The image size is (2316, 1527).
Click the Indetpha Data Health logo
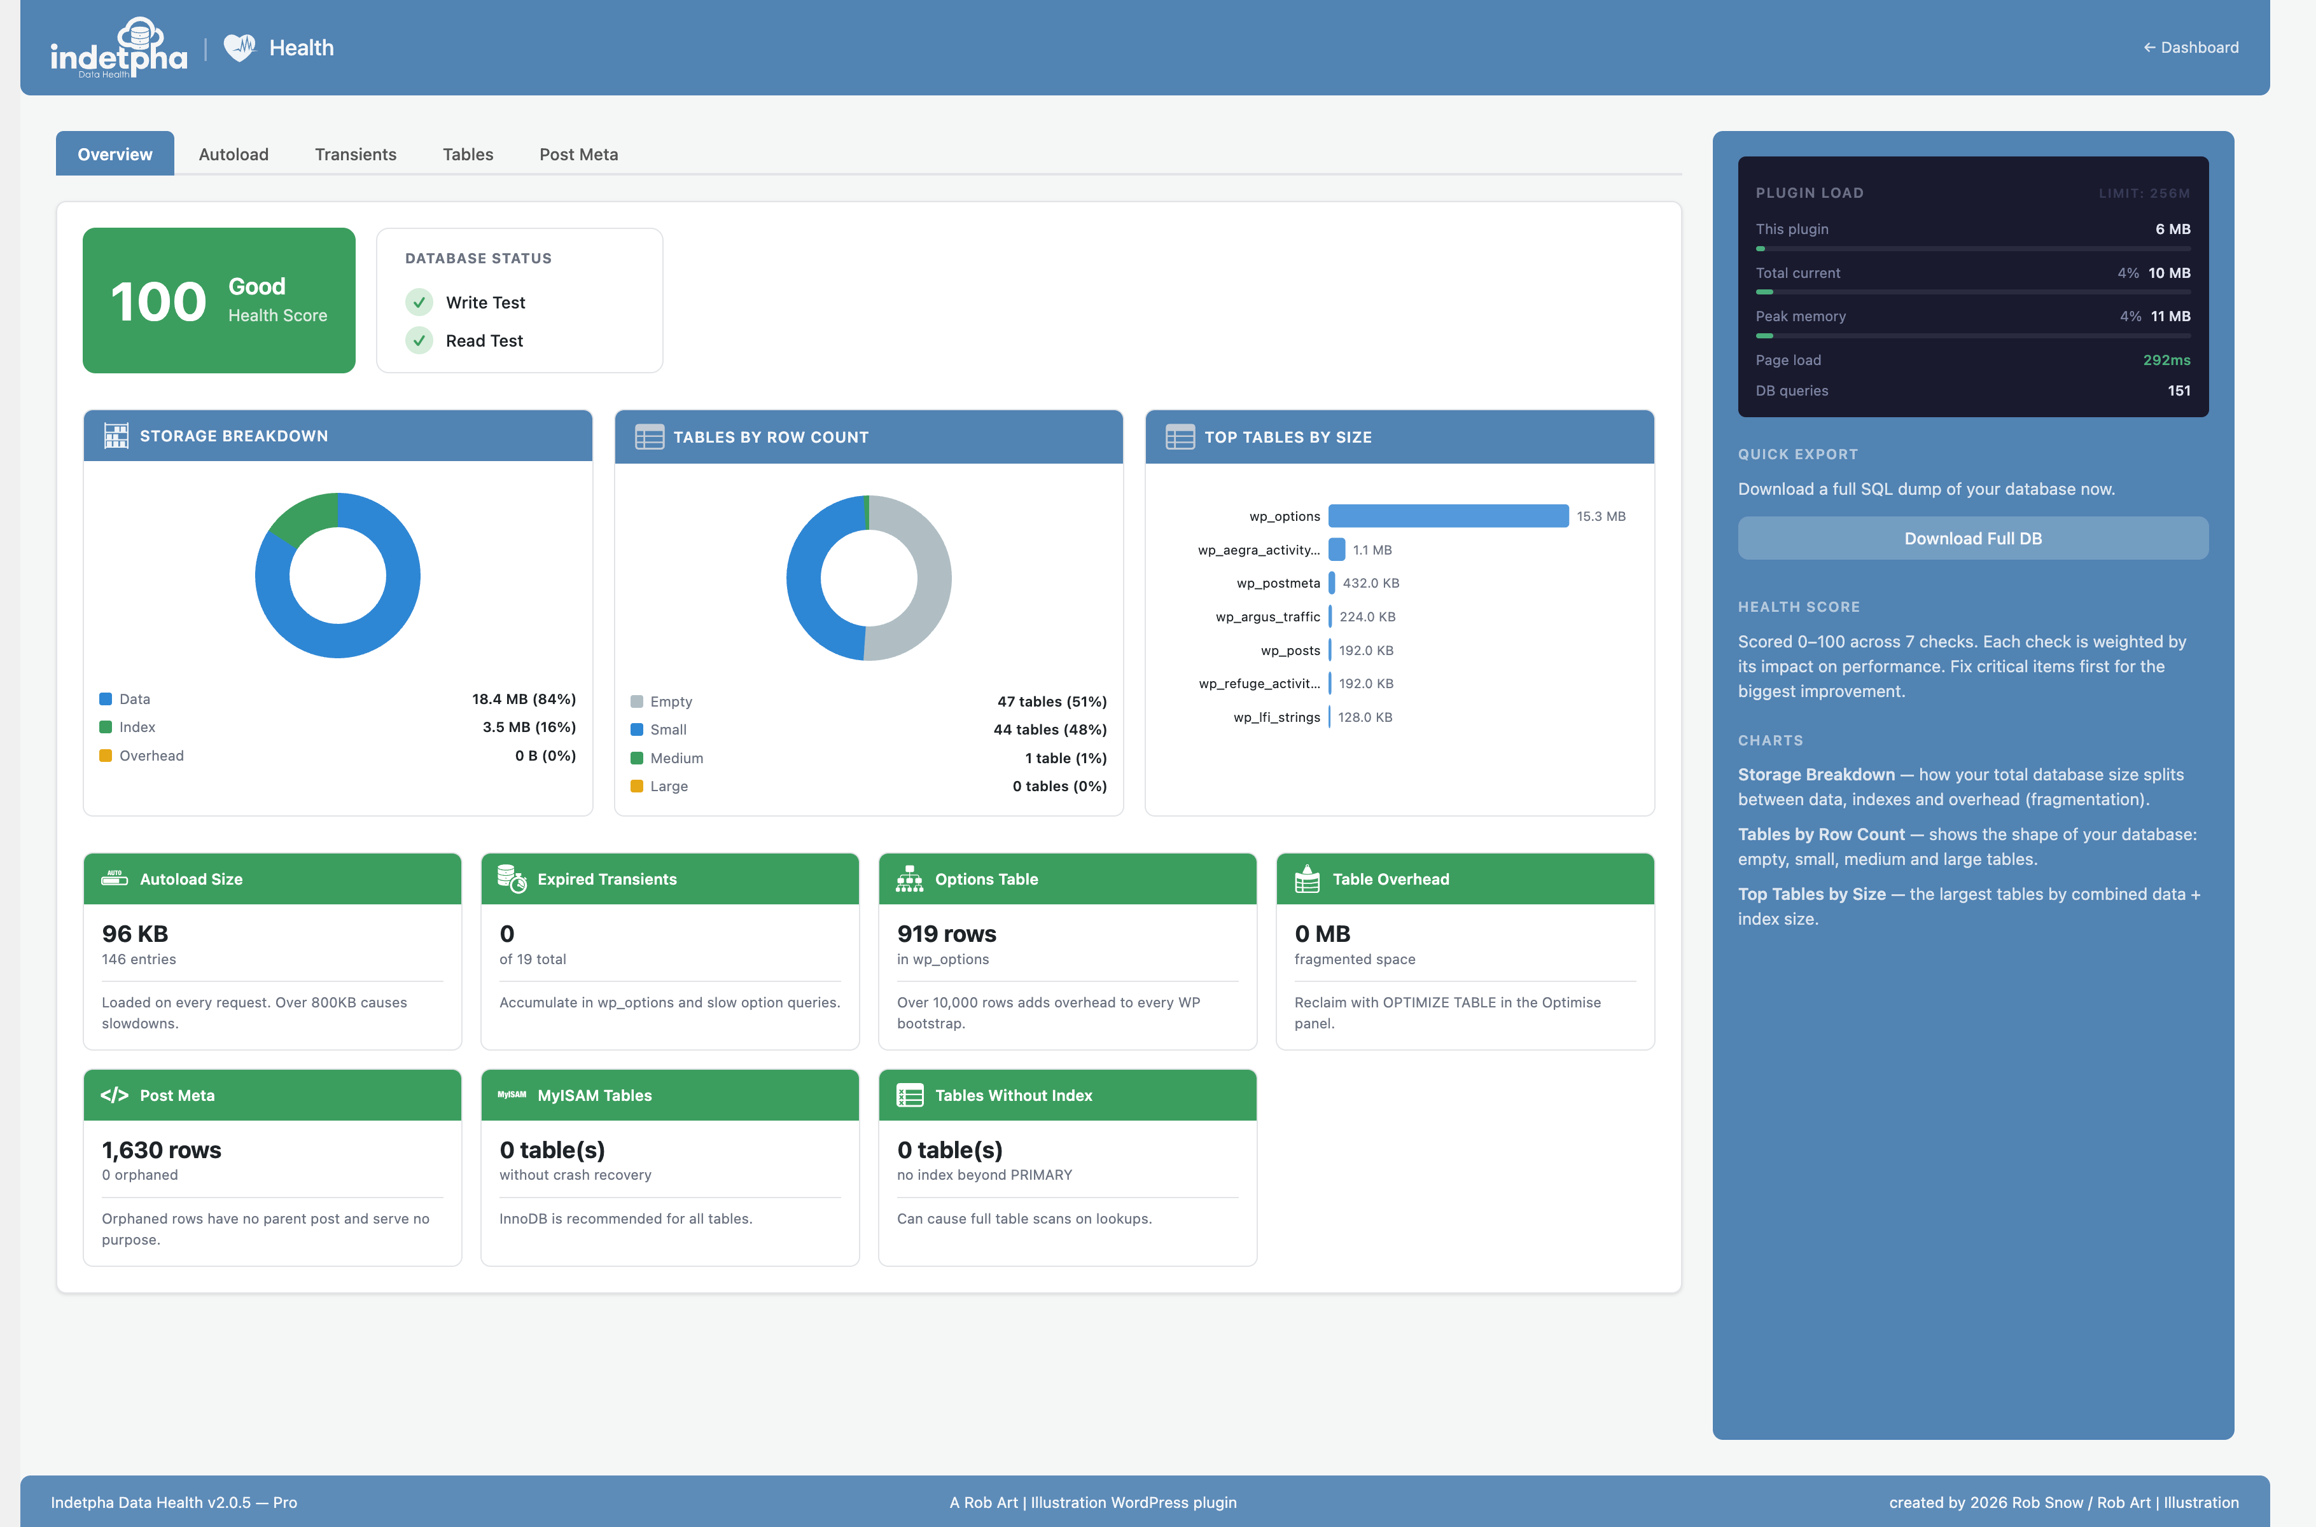tap(119, 47)
